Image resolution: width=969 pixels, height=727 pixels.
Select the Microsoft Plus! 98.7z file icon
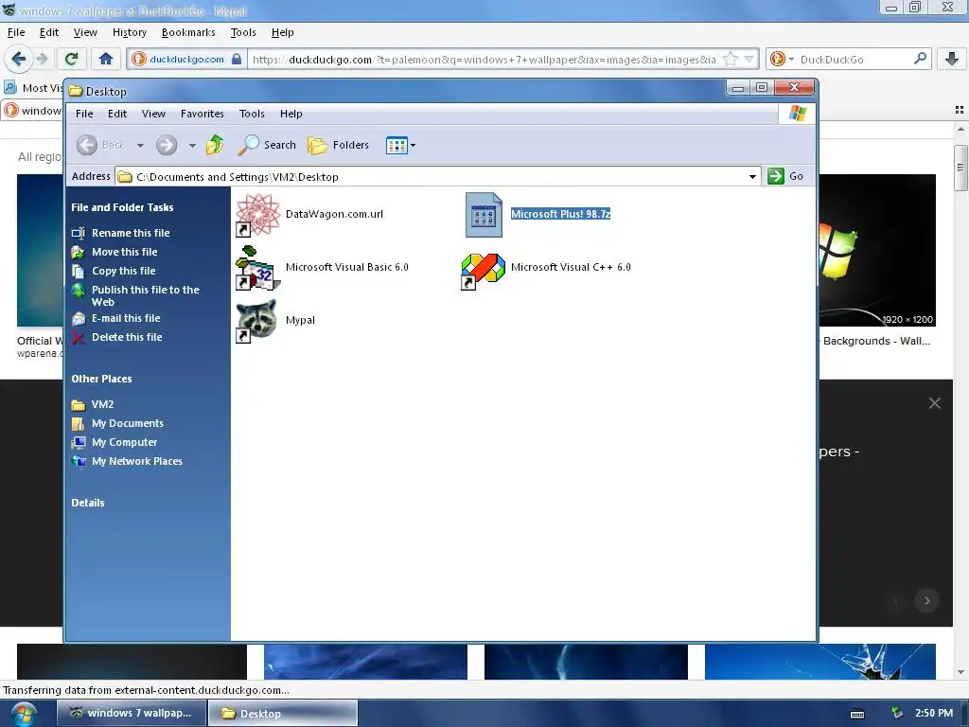[x=484, y=215]
